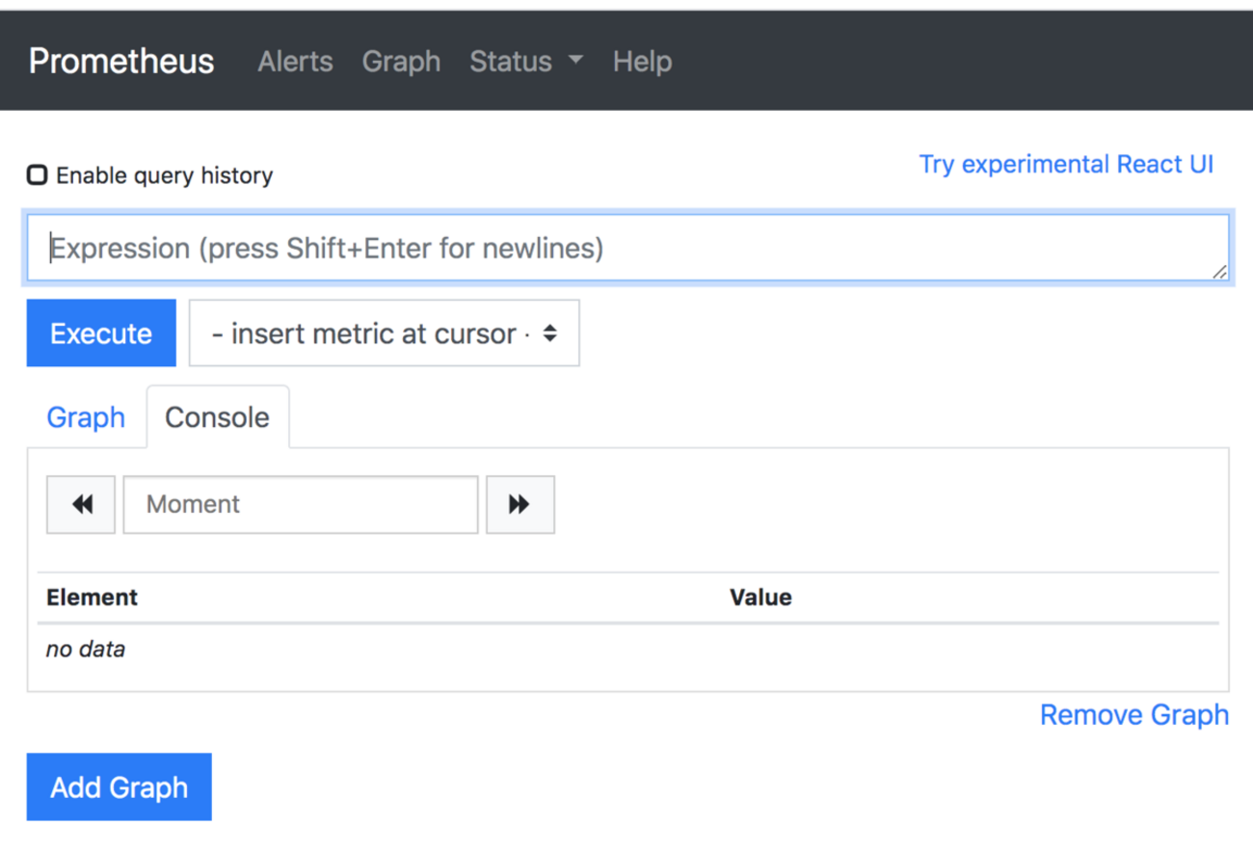Select the Console tab
This screenshot has width=1253, height=851.
(217, 417)
